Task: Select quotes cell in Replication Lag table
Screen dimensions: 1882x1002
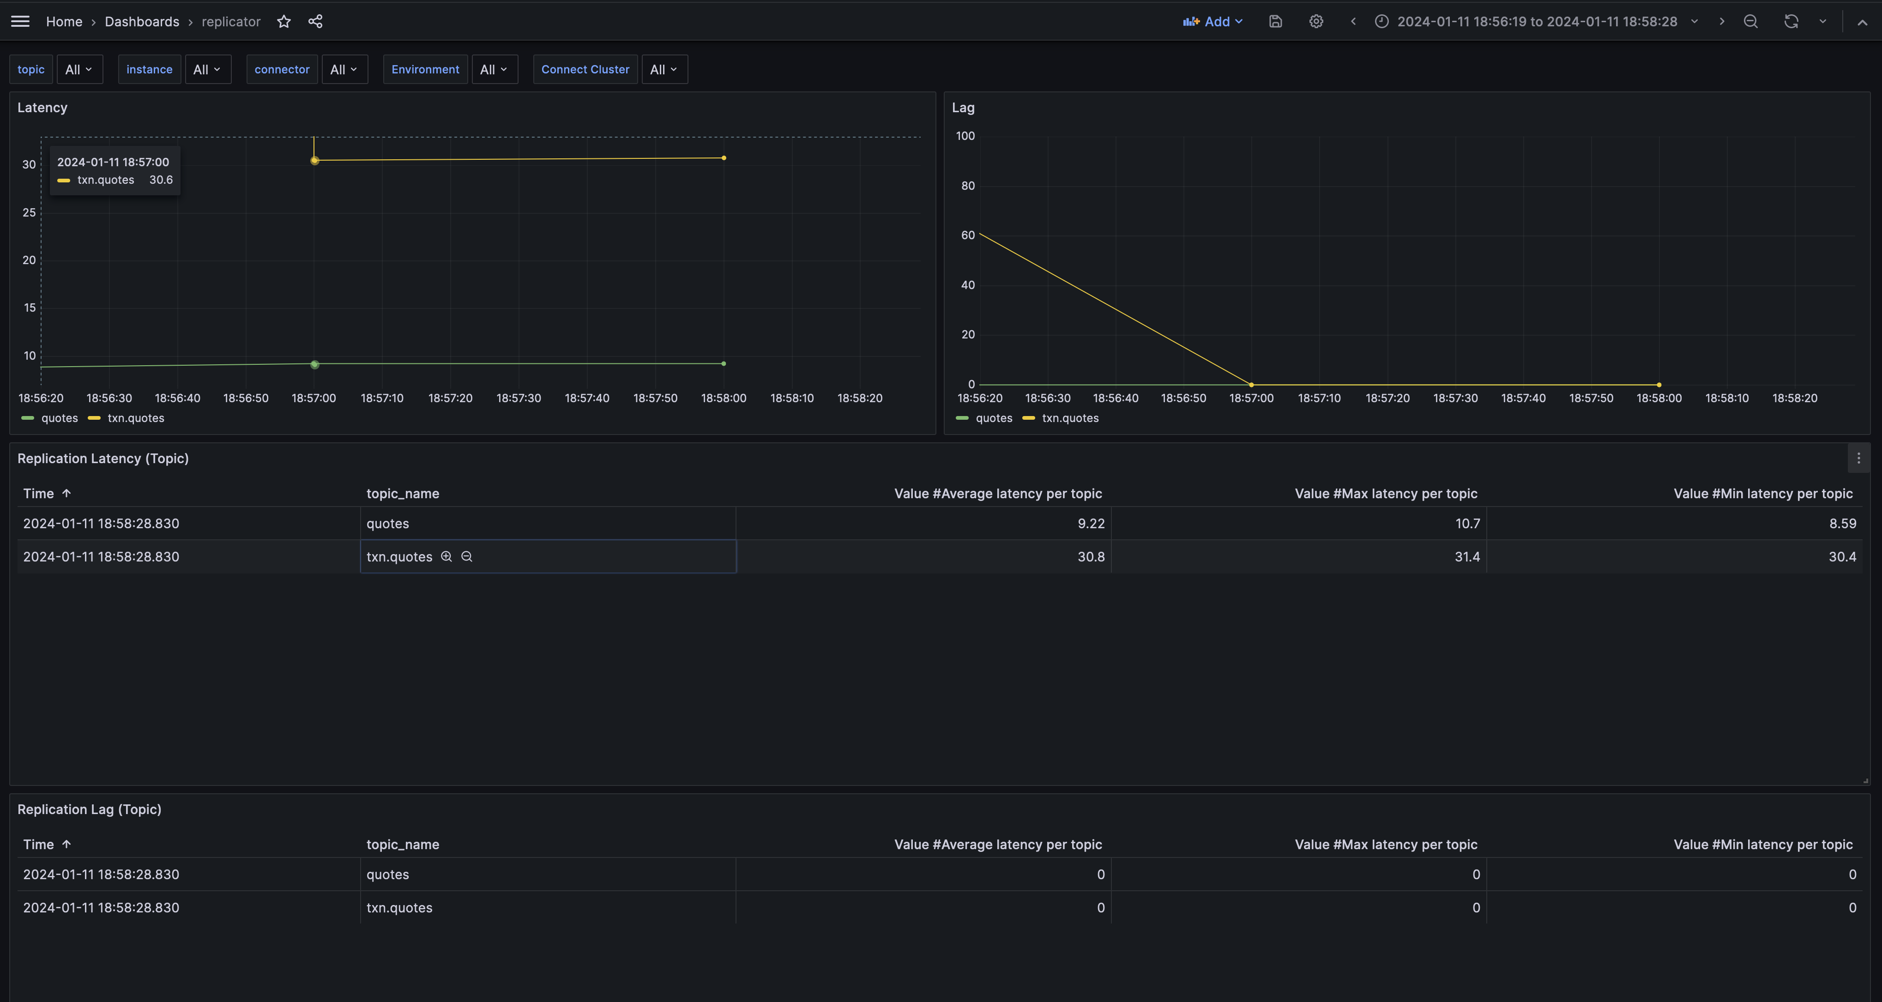Action: point(548,874)
